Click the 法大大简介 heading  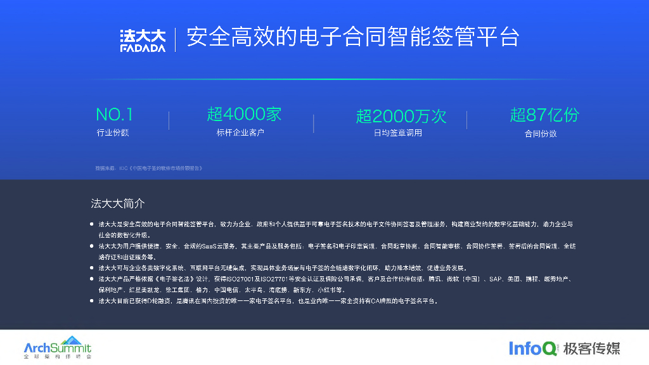tap(117, 203)
